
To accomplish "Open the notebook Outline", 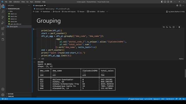I will (101, 12).
